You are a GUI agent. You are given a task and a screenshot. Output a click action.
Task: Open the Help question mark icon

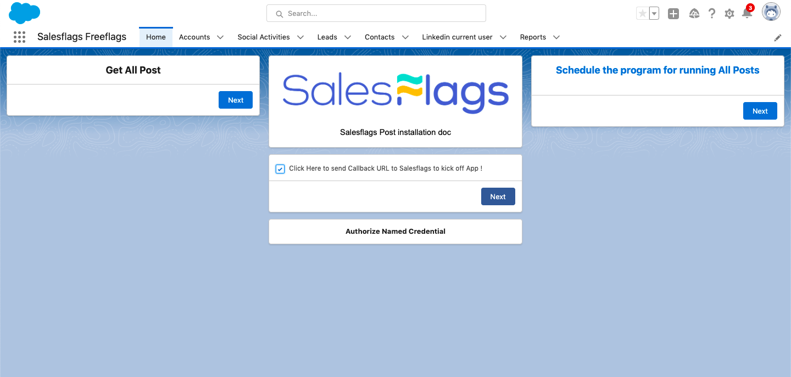coord(712,14)
